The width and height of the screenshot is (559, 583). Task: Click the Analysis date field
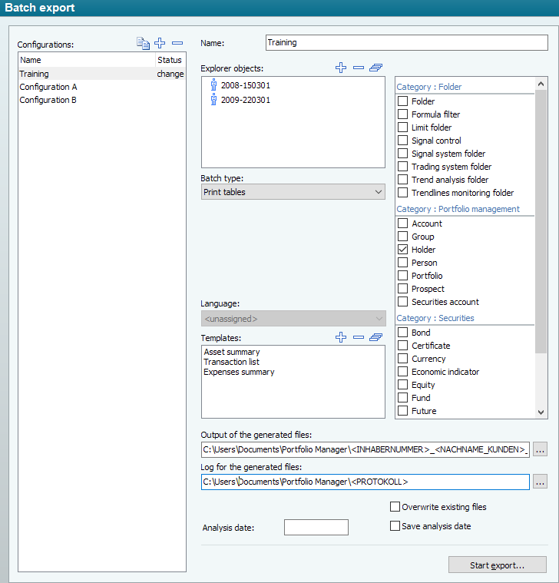tap(316, 527)
